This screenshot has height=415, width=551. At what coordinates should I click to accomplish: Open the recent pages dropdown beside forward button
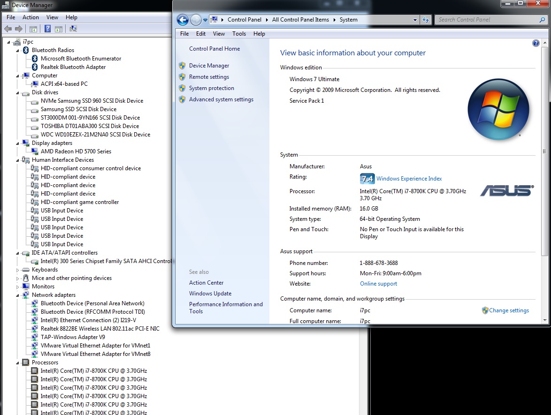(x=205, y=20)
